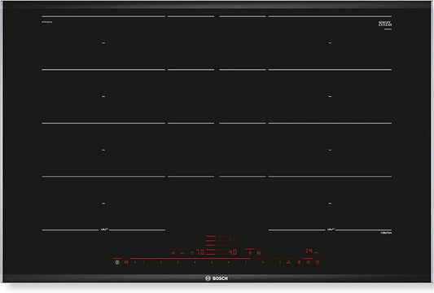Image resolution: width=434 pixels, height=293 pixels.
Task: Click the Induction label
Action: tap(386, 233)
